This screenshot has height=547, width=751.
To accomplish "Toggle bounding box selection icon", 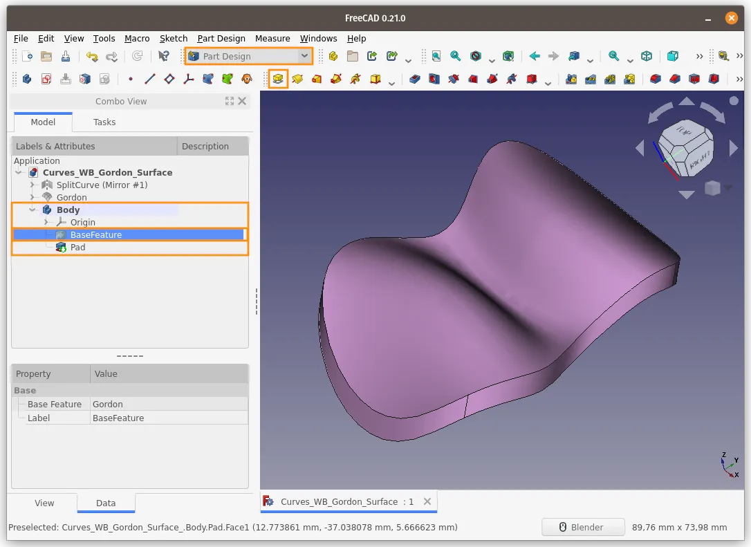I will click(x=508, y=57).
